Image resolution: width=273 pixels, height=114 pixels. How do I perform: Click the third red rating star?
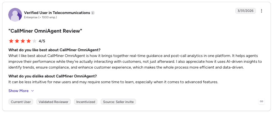pyautogui.click(x=23, y=41)
